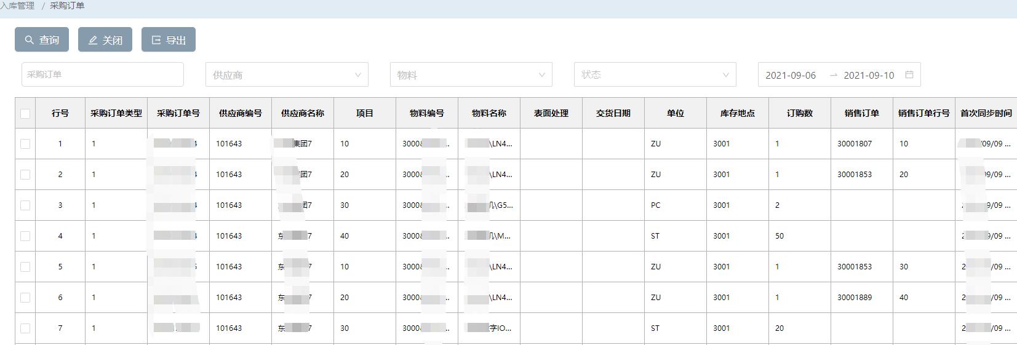Select the checkbox for row 4
This screenshot has height=345, width=1017.
[x=25, y=236]
